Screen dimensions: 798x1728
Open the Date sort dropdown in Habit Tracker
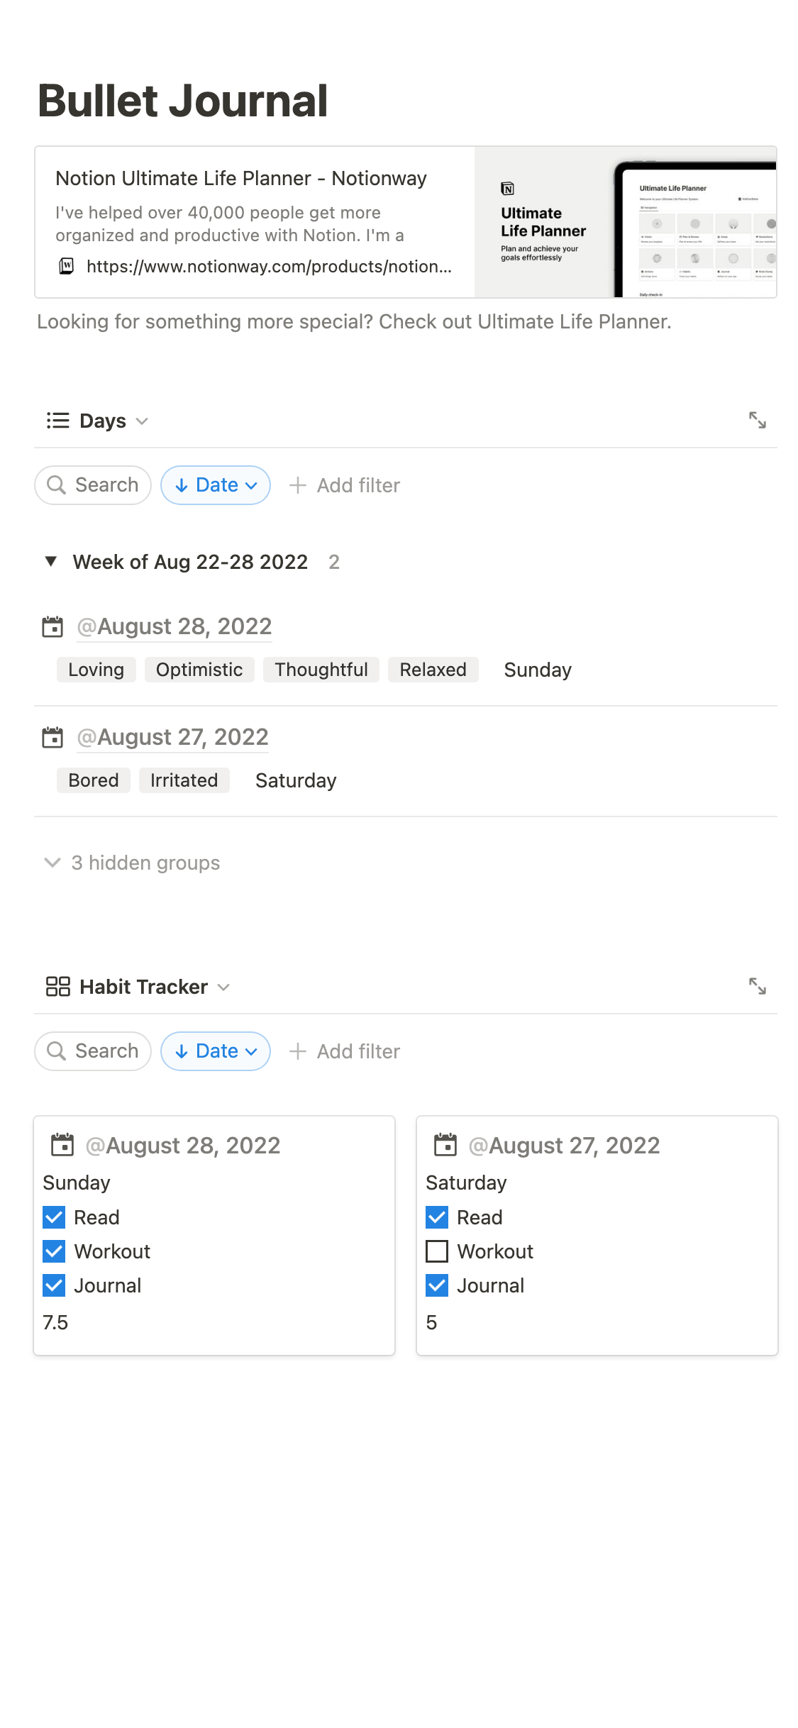click(x=216, y=1051)
